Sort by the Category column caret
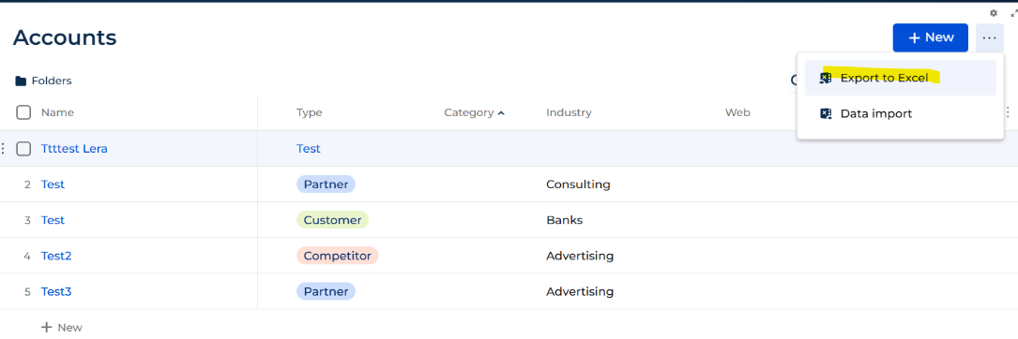This screenshot has width=1018, height=339. (501, 112)
